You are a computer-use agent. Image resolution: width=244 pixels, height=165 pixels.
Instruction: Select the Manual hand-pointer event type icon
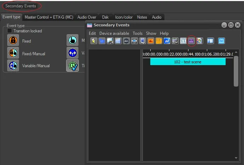(x=72, y=40)
